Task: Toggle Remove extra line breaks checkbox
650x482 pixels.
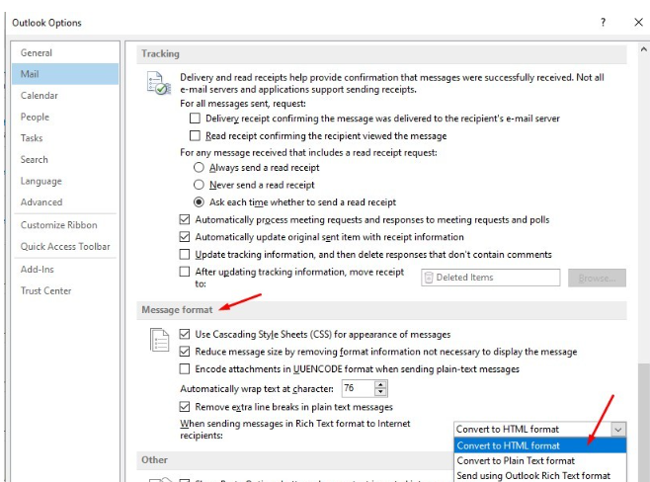Action: coord(185,407)
